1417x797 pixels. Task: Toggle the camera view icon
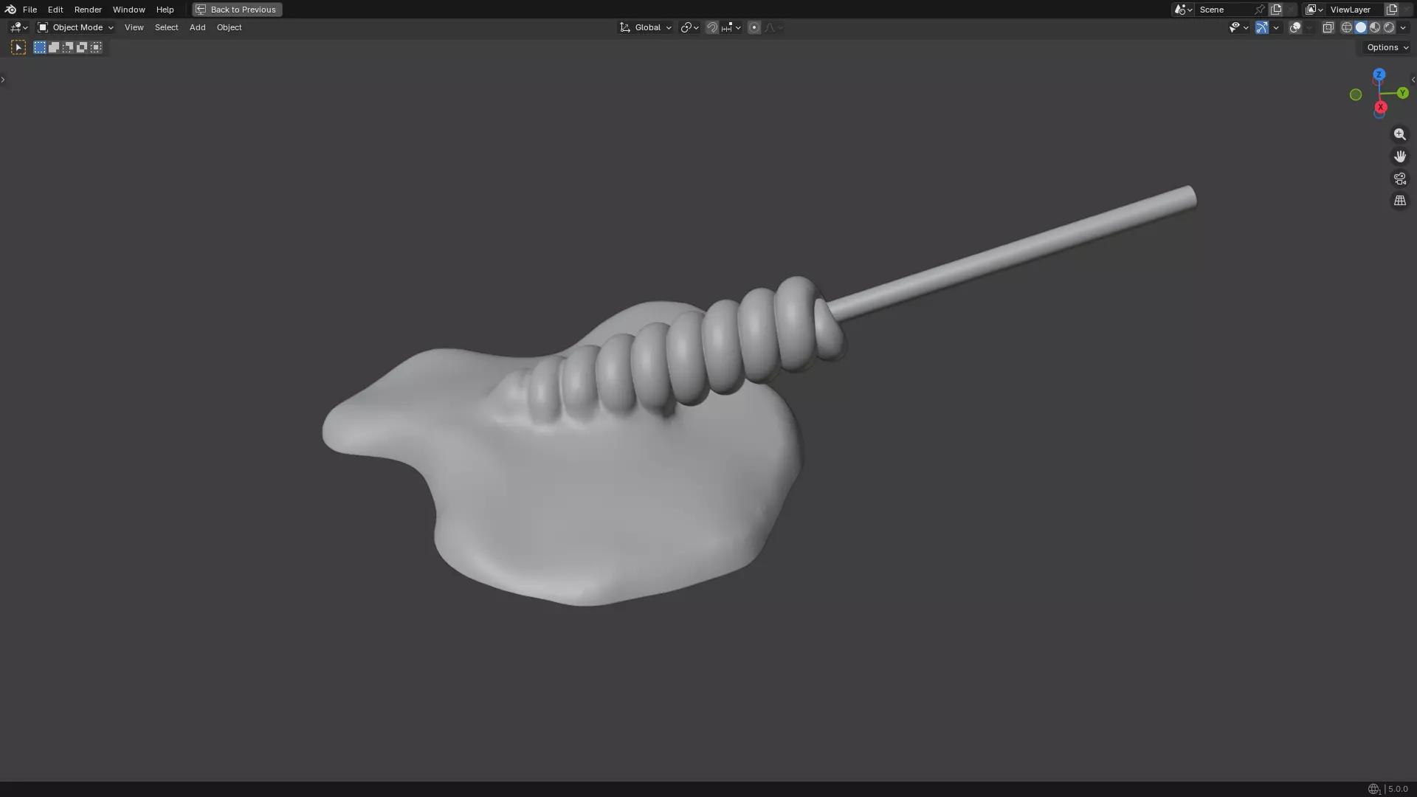pyautogui.click(x=1399, y=179)
